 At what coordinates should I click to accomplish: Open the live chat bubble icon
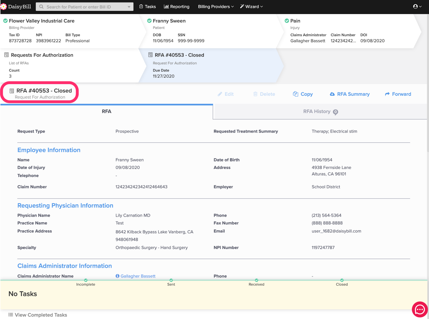tap(419, 310)
